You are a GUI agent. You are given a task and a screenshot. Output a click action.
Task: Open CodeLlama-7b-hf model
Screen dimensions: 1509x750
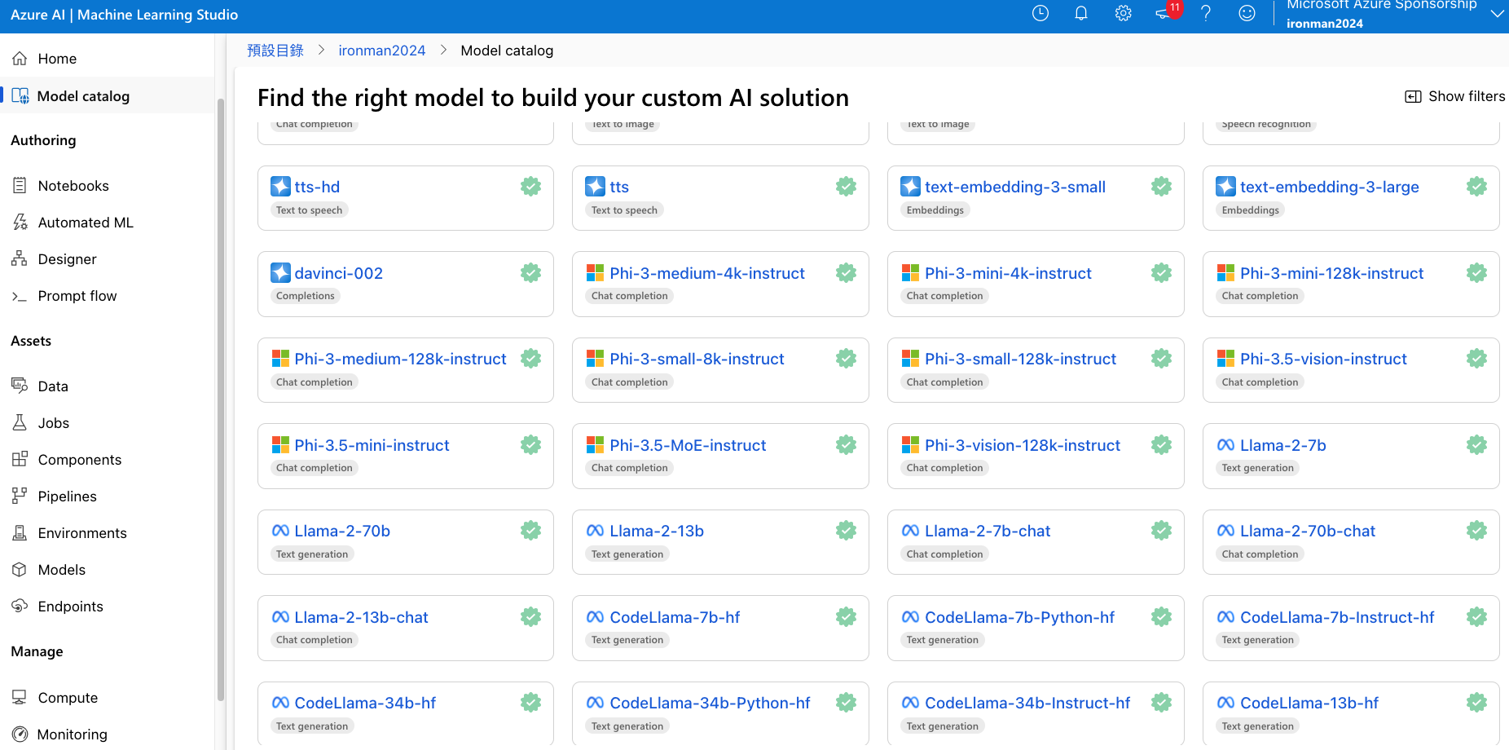(675, 617)
